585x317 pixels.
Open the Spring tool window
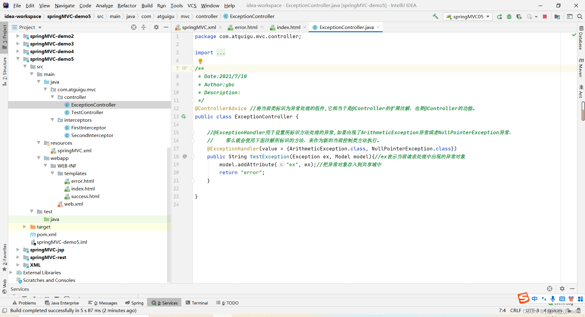click(x=134, y=303)
